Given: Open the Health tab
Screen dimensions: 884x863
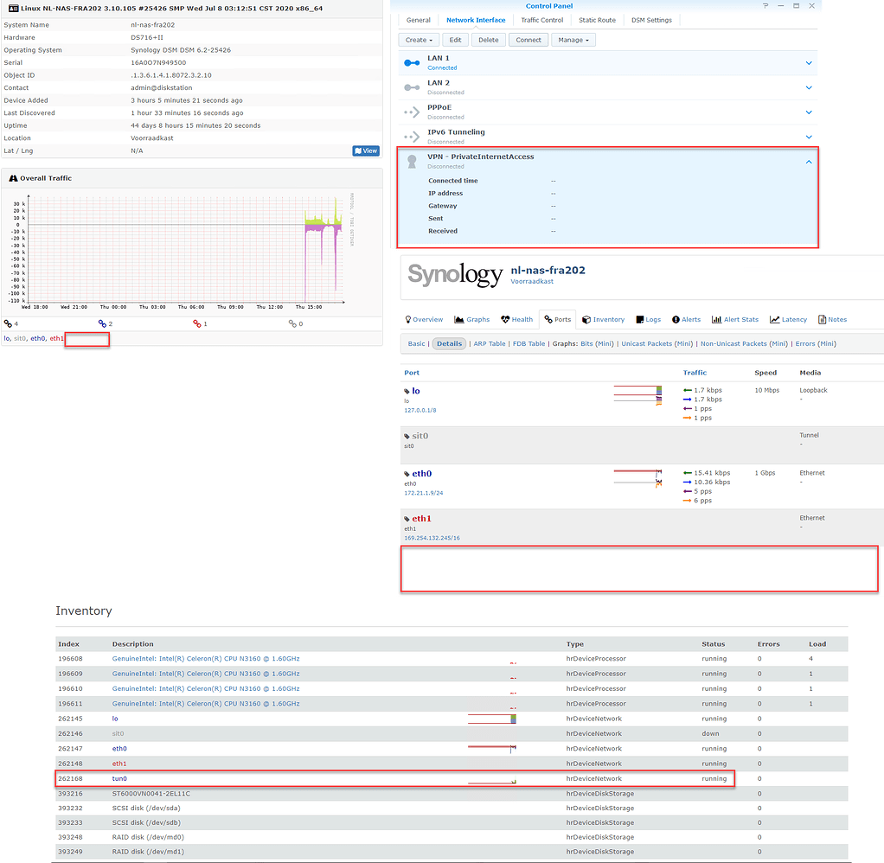Looking at the screenshot, I should pos(516,320).
